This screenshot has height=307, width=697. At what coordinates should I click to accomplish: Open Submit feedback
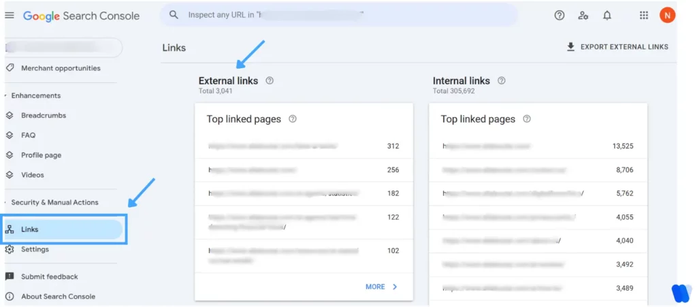click(x=49, y=276)
